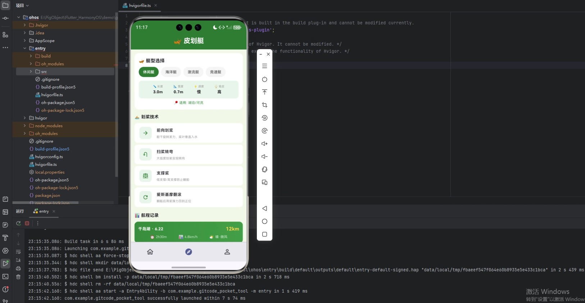Minimize the emulator toolbar panel

[x=261, y=54]
